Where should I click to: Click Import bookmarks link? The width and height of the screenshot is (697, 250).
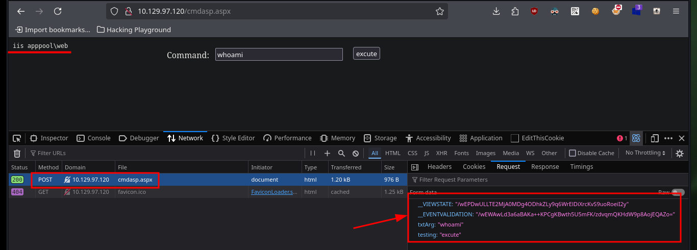pos(53,30)
